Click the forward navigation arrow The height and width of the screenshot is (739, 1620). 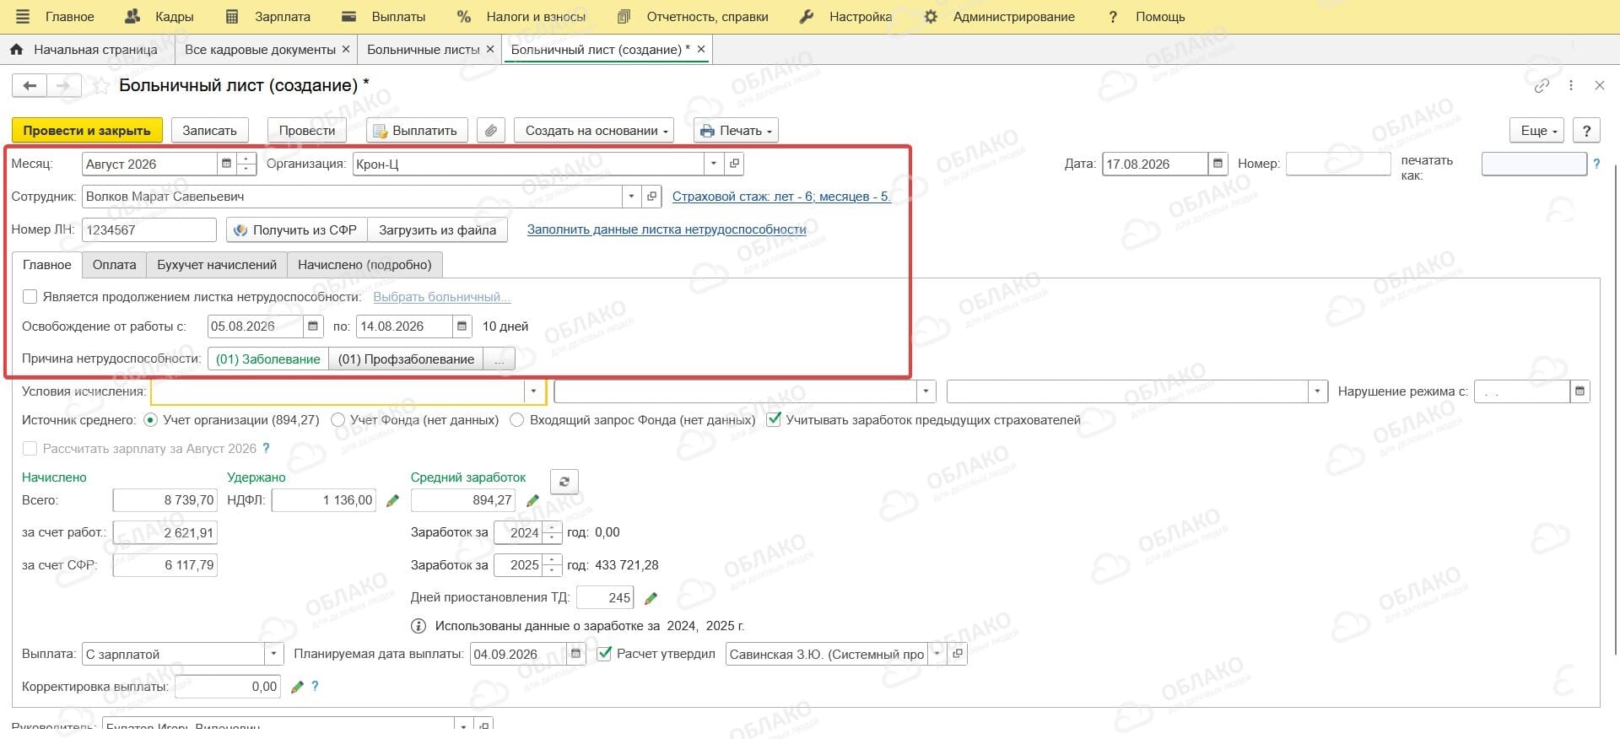coord(63,85)
